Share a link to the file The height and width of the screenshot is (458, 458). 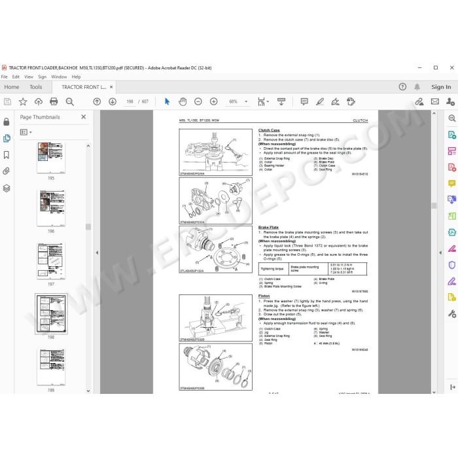point(419,101)
